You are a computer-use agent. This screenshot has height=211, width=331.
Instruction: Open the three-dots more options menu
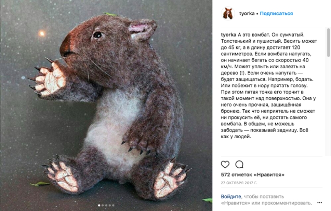(320, 203)
